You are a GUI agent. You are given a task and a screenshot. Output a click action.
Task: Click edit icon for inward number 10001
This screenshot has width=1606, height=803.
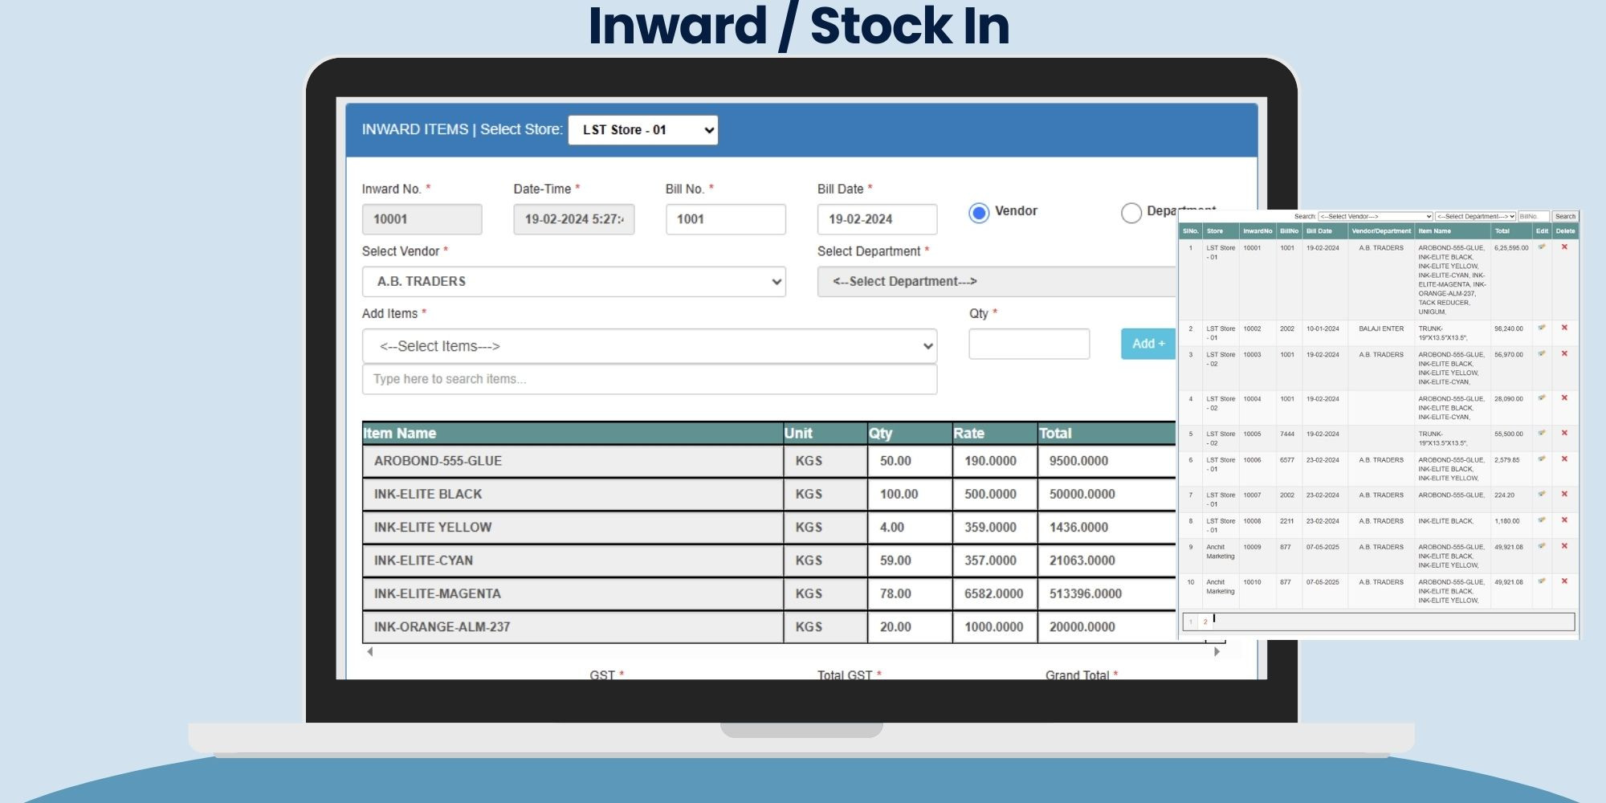1541,247
